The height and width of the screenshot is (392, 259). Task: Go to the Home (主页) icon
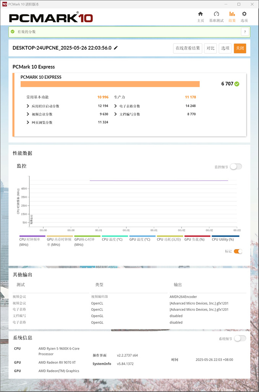(201, 14)
